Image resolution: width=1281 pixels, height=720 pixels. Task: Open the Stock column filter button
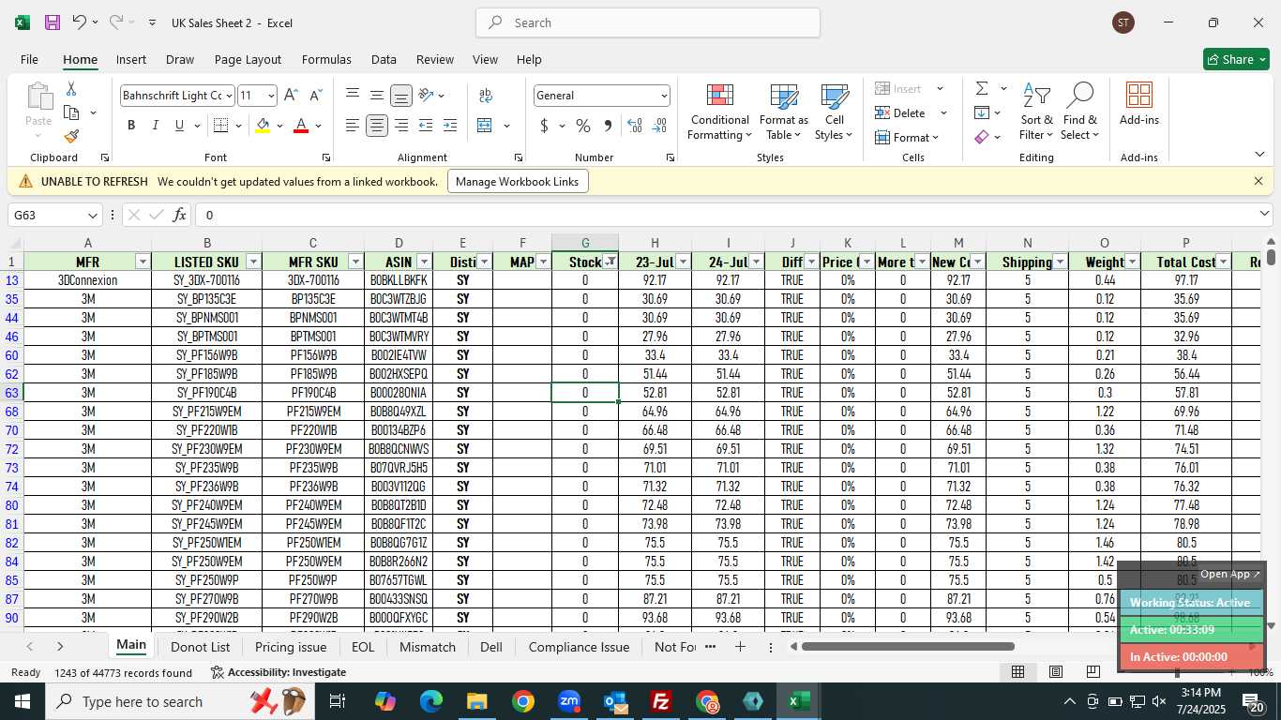click(x=610, y=262)
